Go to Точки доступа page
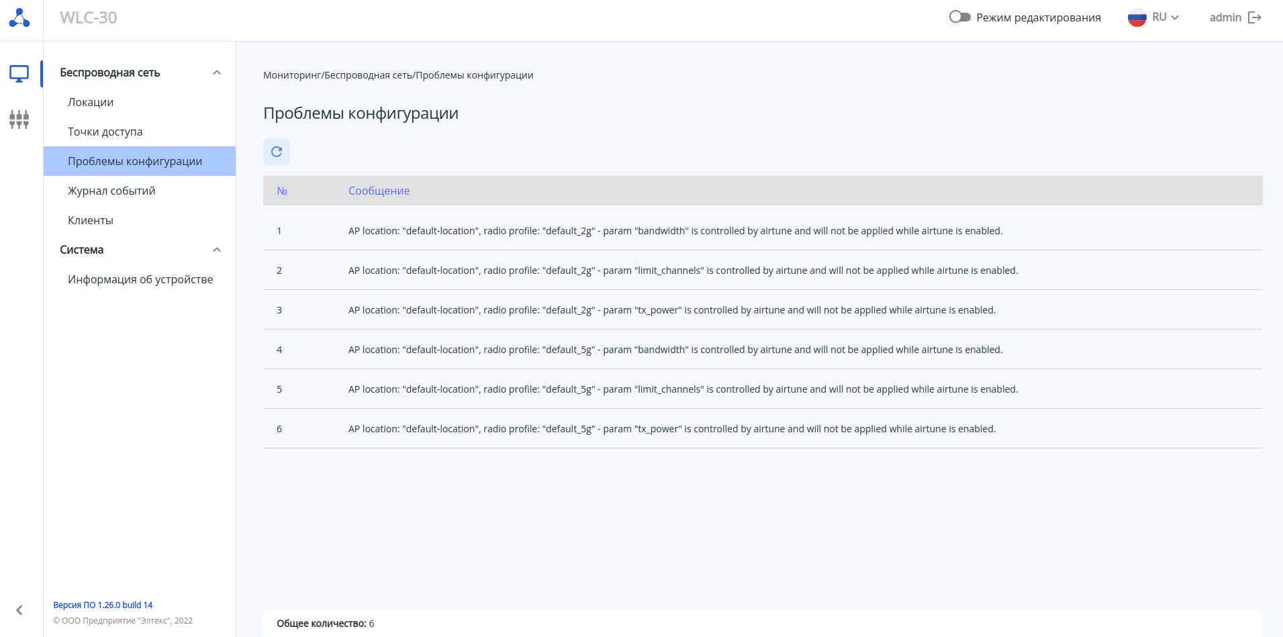This screenshot has height=637, width=1283. pyautogui.click(x=105, y=132)
